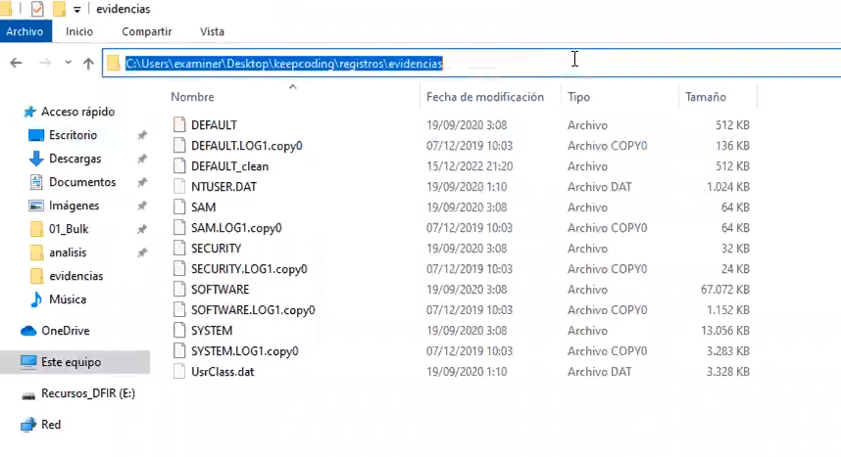Click the Recursos_DFIR drive icon
Image resolution: width=841 pixels, height=457 pixels.
coord(28,395)
